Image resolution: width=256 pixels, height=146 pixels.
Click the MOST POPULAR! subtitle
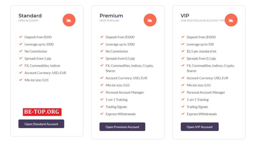tap(109, 20)
